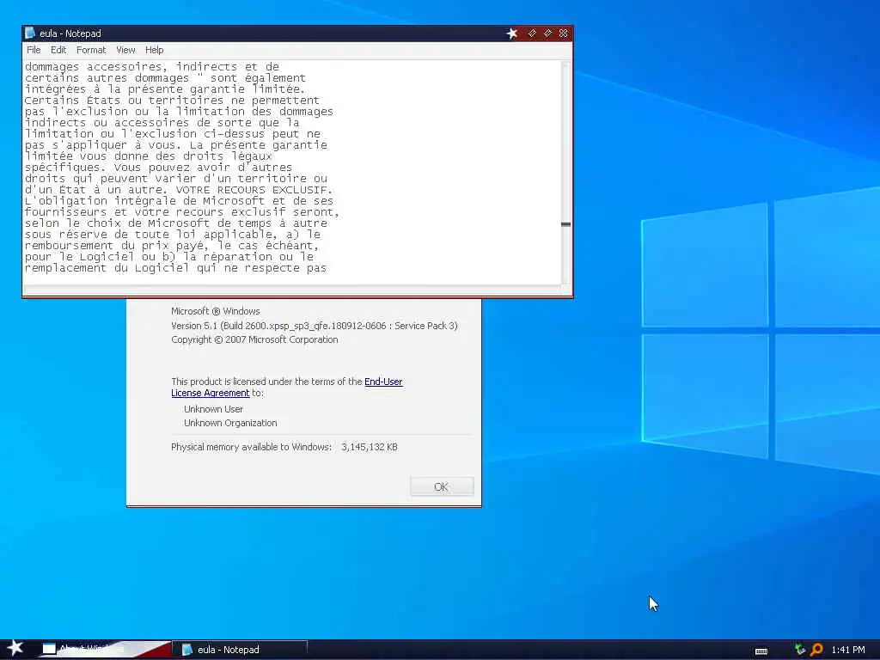This screenshot has height=660, width=880.
Task: Click line starting 'pas l'exclusion ou la limitation'
Action: (179, 112)
